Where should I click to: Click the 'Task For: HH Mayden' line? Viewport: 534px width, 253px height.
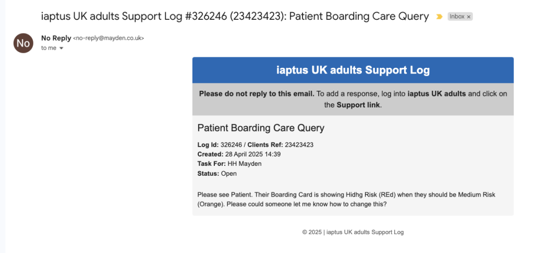pos(229,164)
